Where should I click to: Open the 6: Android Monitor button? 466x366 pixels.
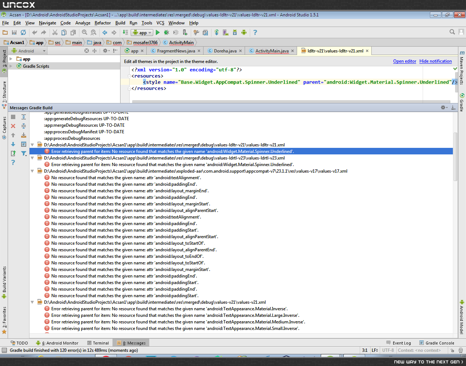click(57, 343)
